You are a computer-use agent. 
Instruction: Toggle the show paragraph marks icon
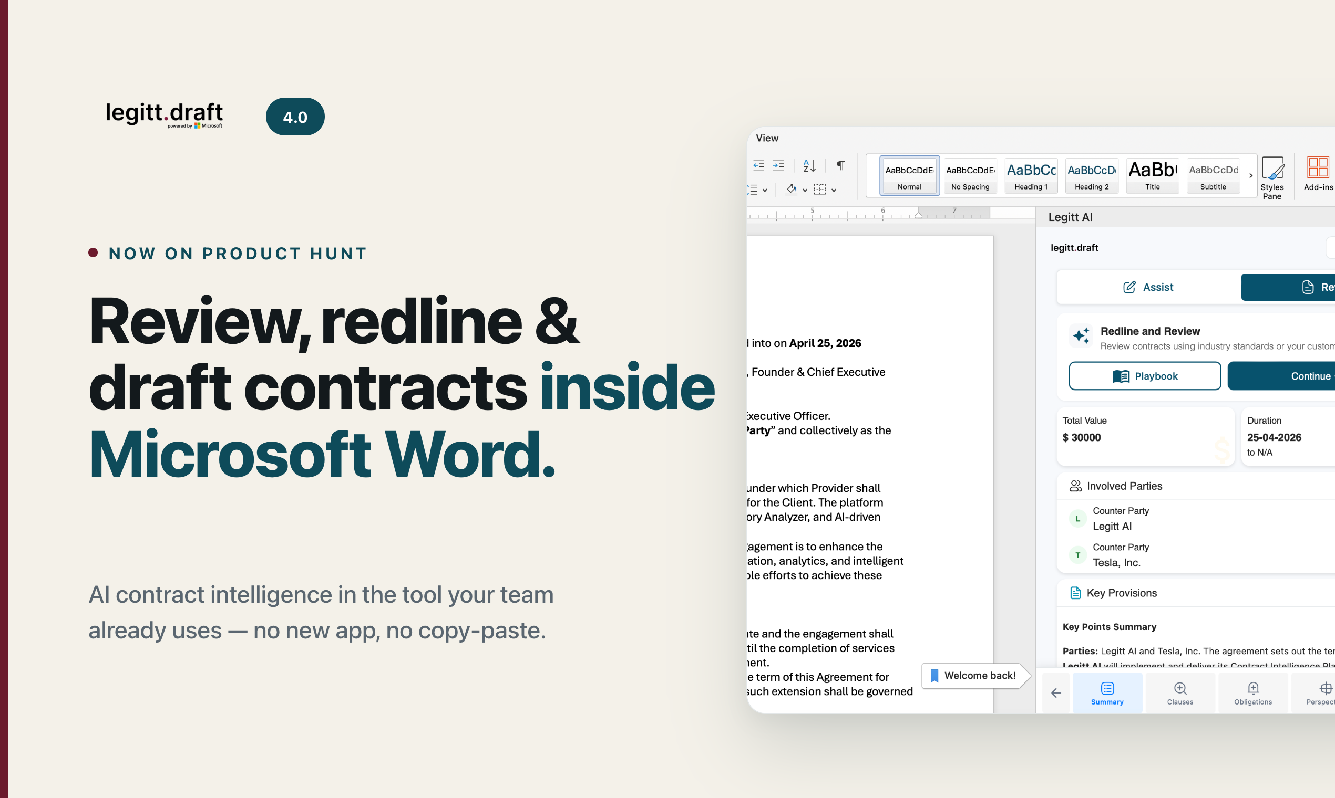point(840,165)
